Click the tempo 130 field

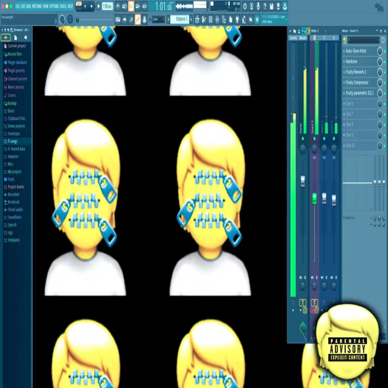pyautogui.click(x=107, y=6)
